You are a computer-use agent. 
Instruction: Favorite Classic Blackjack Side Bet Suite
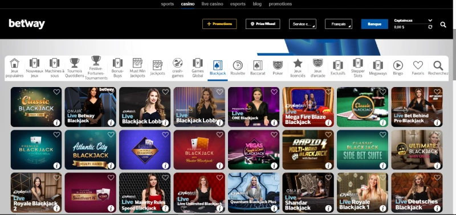382,135
